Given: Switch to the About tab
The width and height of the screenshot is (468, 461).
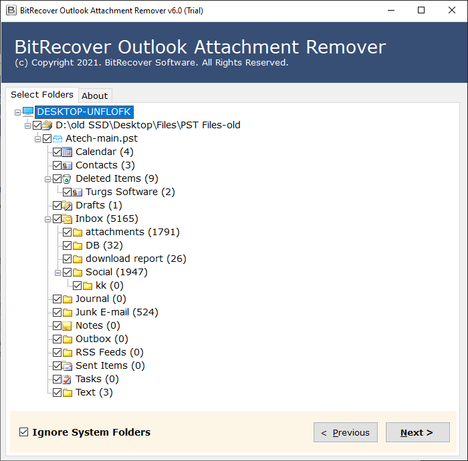Looking at the screenshot, I should tap(95, 96).
